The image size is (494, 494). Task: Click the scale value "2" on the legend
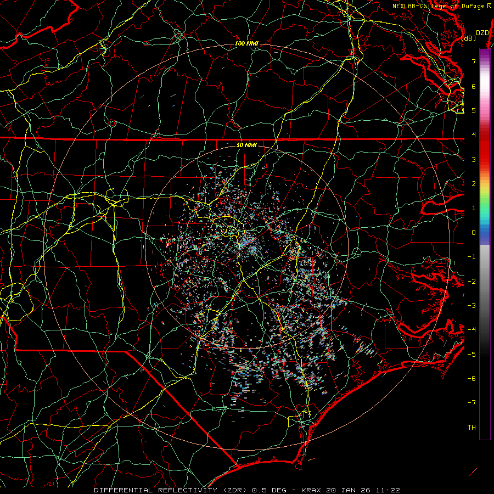[x=474, y=184]
